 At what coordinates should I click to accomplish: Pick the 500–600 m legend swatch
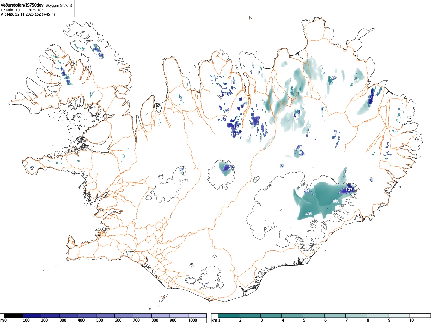pyautogui.click(x=105, y=316)
